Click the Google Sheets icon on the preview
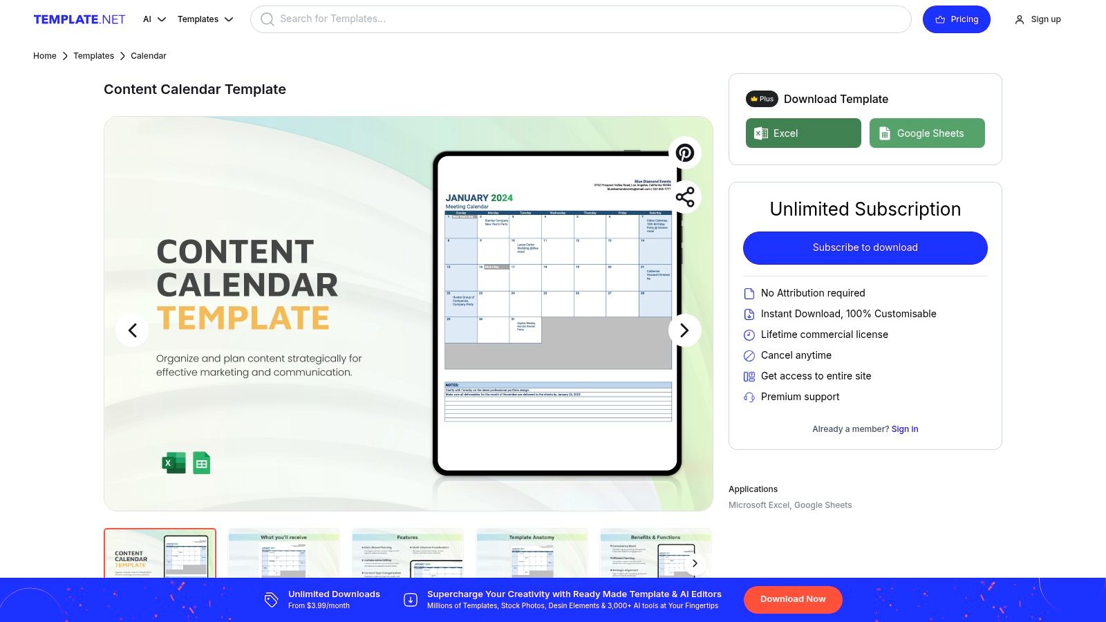The height and width of the screenshot is (622, 1106). coord(200,462)
